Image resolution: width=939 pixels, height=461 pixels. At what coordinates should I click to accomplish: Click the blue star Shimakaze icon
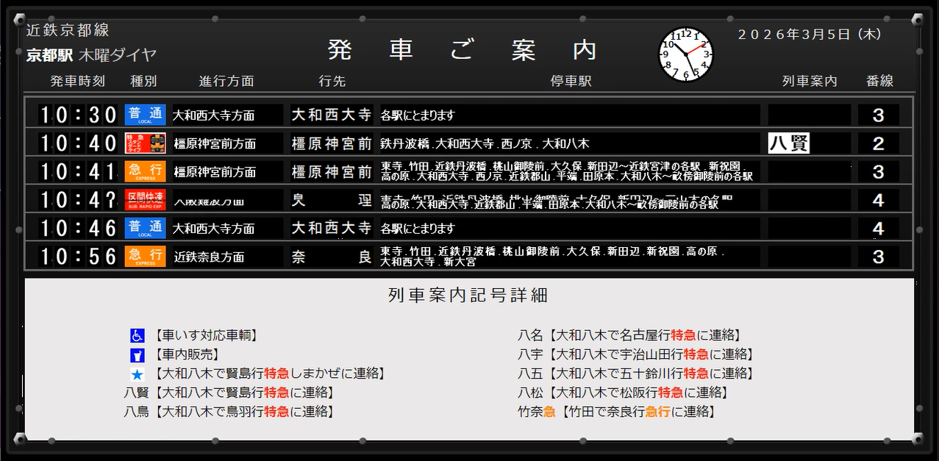click(x=138, y=374)
